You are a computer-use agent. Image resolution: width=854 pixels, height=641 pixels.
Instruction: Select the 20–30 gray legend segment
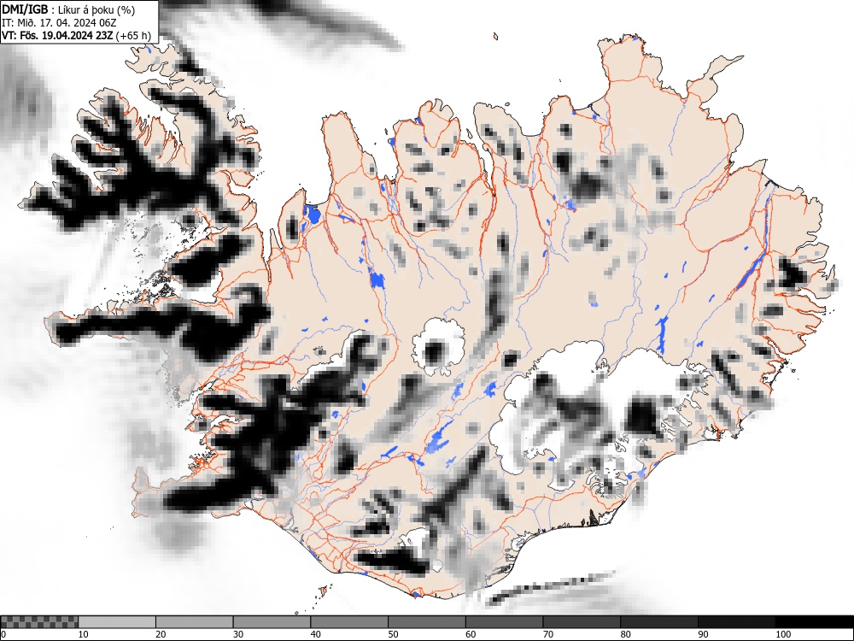tap(195, 622)
